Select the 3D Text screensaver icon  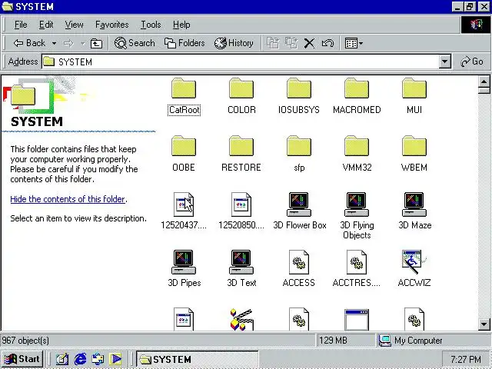click(x=241, y=262)
